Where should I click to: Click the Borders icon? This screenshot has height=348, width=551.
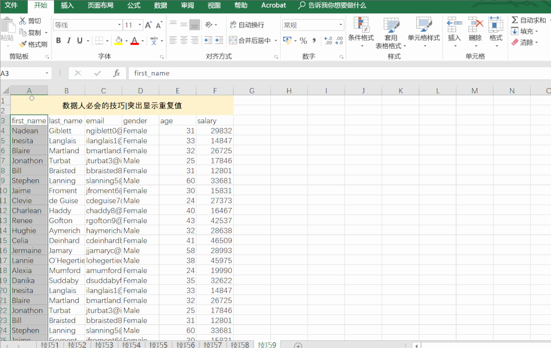(99, 40)
